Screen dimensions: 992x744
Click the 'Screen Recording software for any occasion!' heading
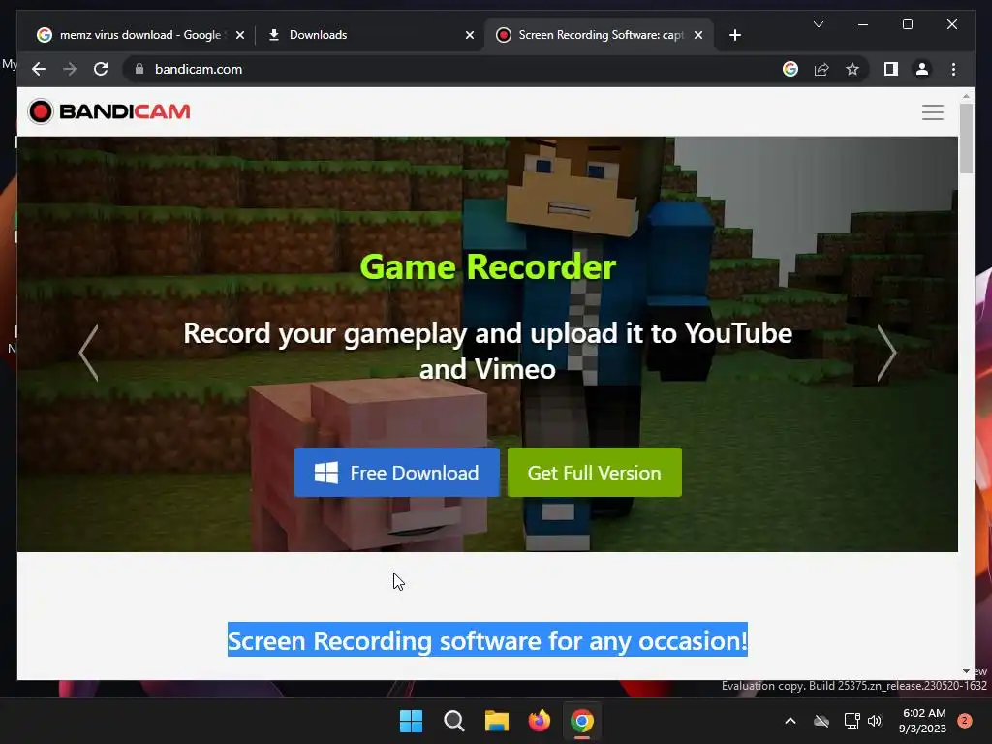click(487, 640)
